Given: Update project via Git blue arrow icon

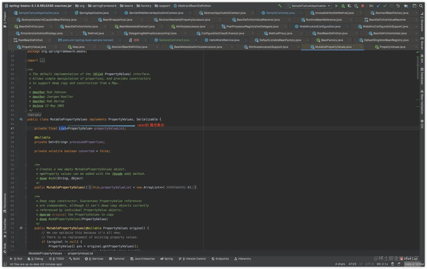Looking at the screenshot, I should pyautogui.click(x=378, y=6).
